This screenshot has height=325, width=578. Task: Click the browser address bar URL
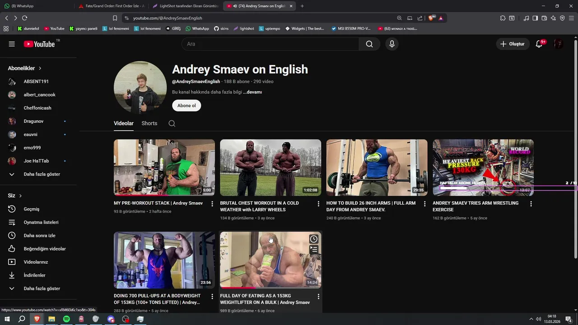(x=168, y=18)
